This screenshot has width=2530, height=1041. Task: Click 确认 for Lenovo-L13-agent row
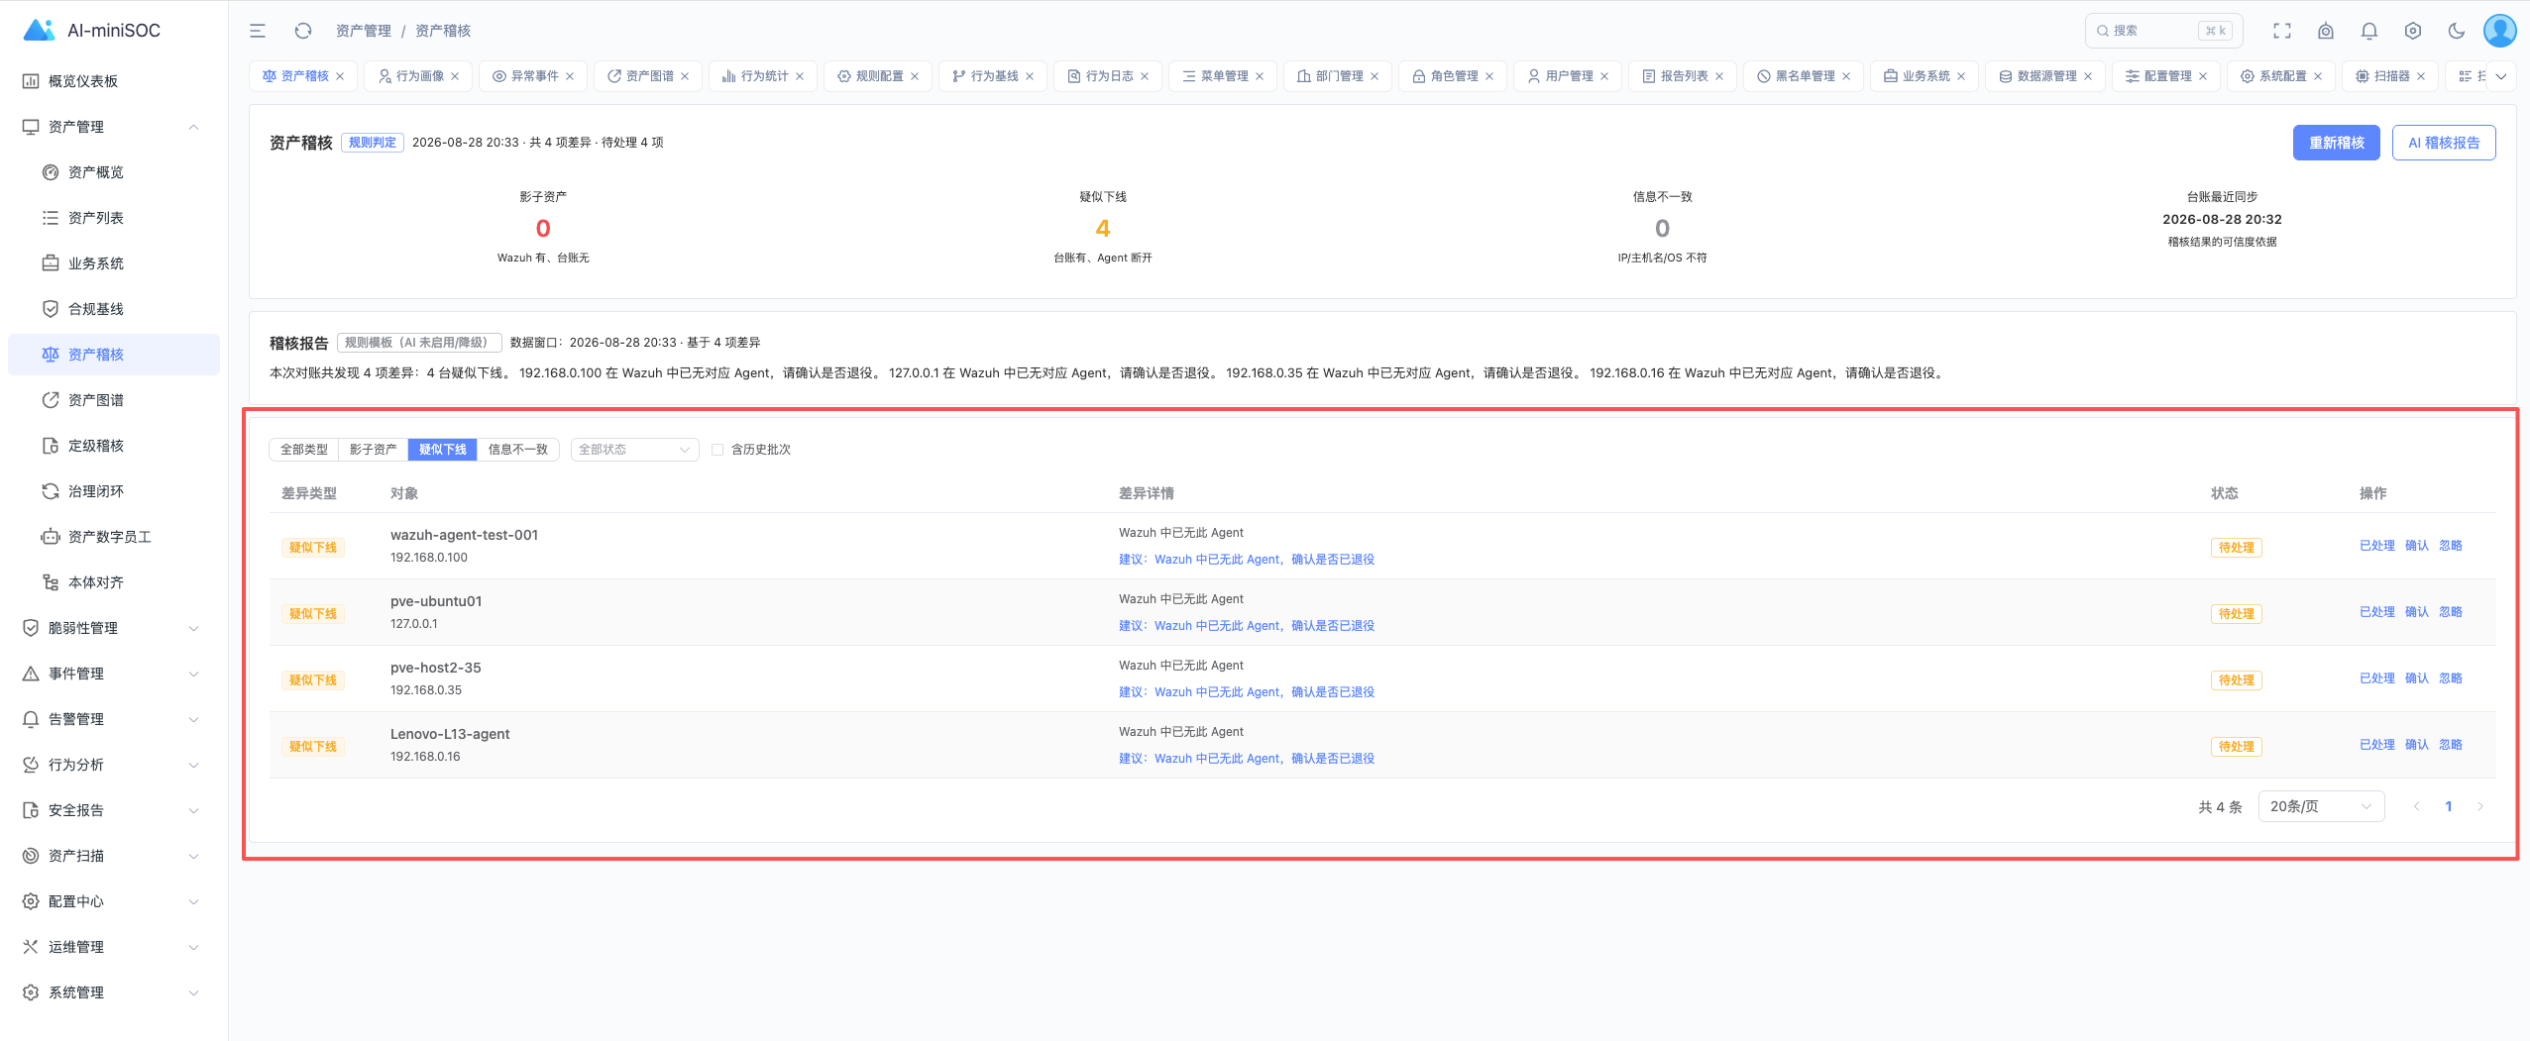2417,745
